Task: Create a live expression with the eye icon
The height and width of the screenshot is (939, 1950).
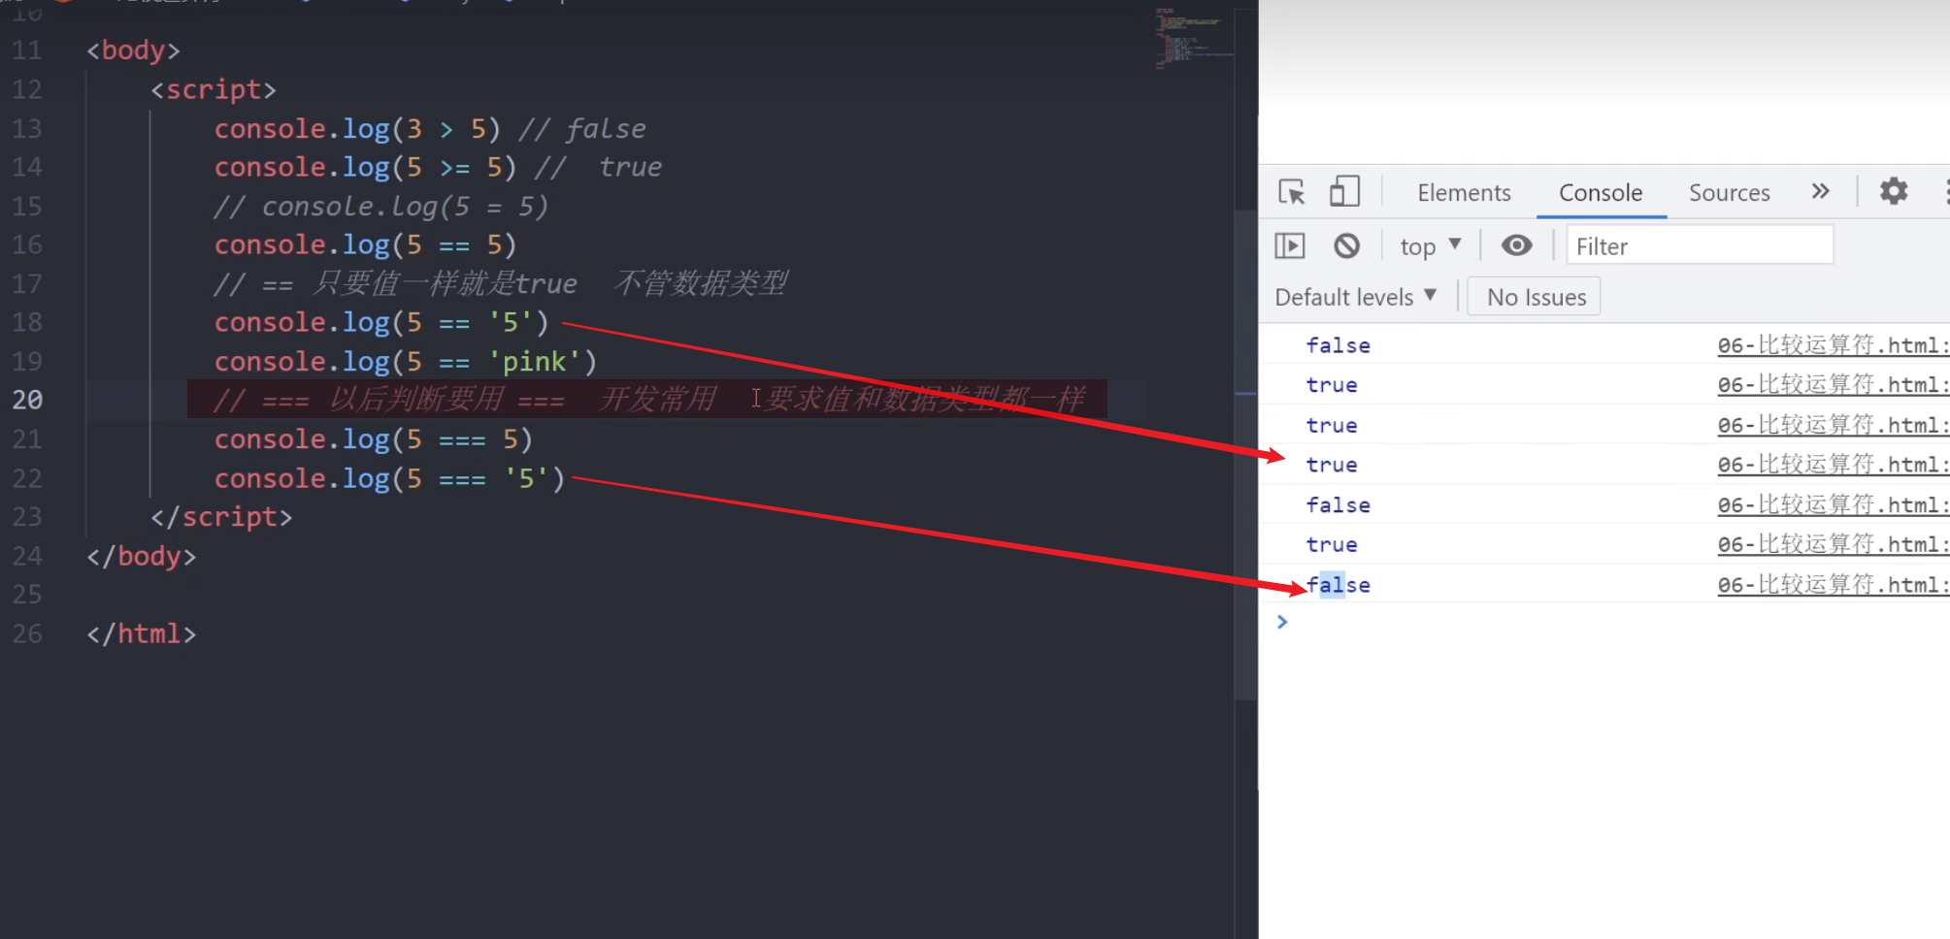Action: pos(1517,246)
